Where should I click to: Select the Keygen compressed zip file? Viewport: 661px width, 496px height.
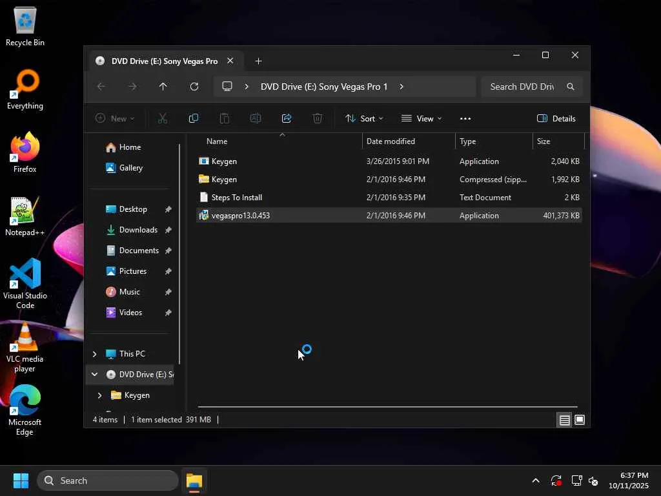389,180
